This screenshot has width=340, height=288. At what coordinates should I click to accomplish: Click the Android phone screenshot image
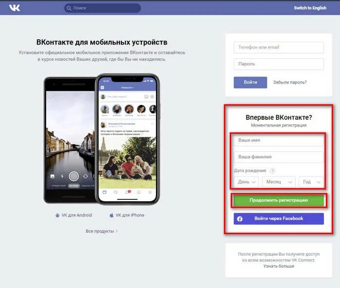[70, 140]
